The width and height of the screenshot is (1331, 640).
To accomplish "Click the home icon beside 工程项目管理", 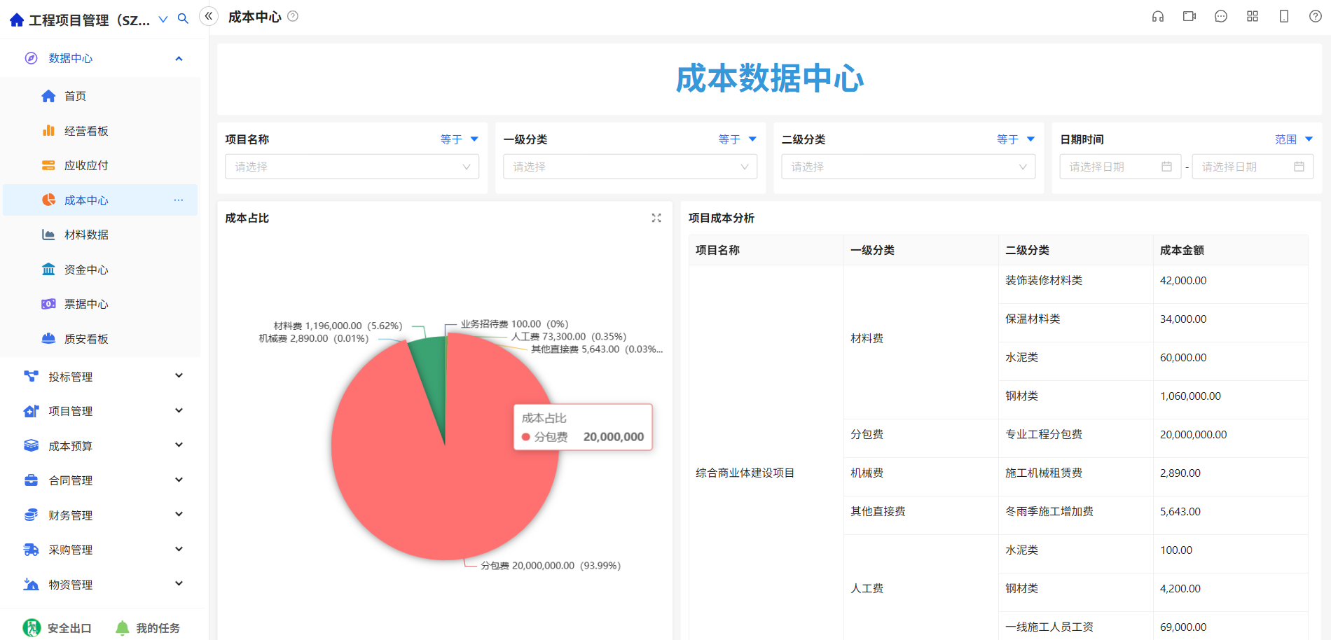I will (x=17, y=20).
